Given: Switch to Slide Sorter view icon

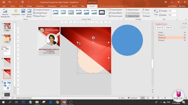Looking at the screenshot, I should pos(148,98).
